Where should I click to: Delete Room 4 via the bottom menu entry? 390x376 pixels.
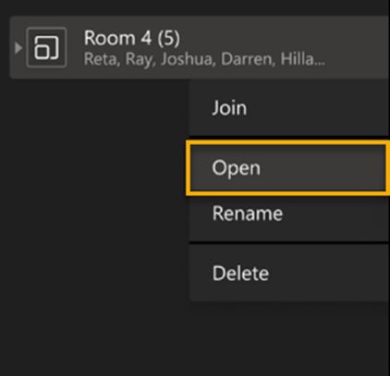pos(289,273)
